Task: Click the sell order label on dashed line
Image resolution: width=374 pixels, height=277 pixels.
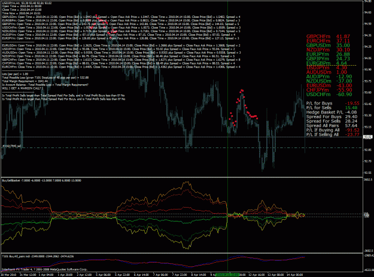Action: tap(12, 146)
